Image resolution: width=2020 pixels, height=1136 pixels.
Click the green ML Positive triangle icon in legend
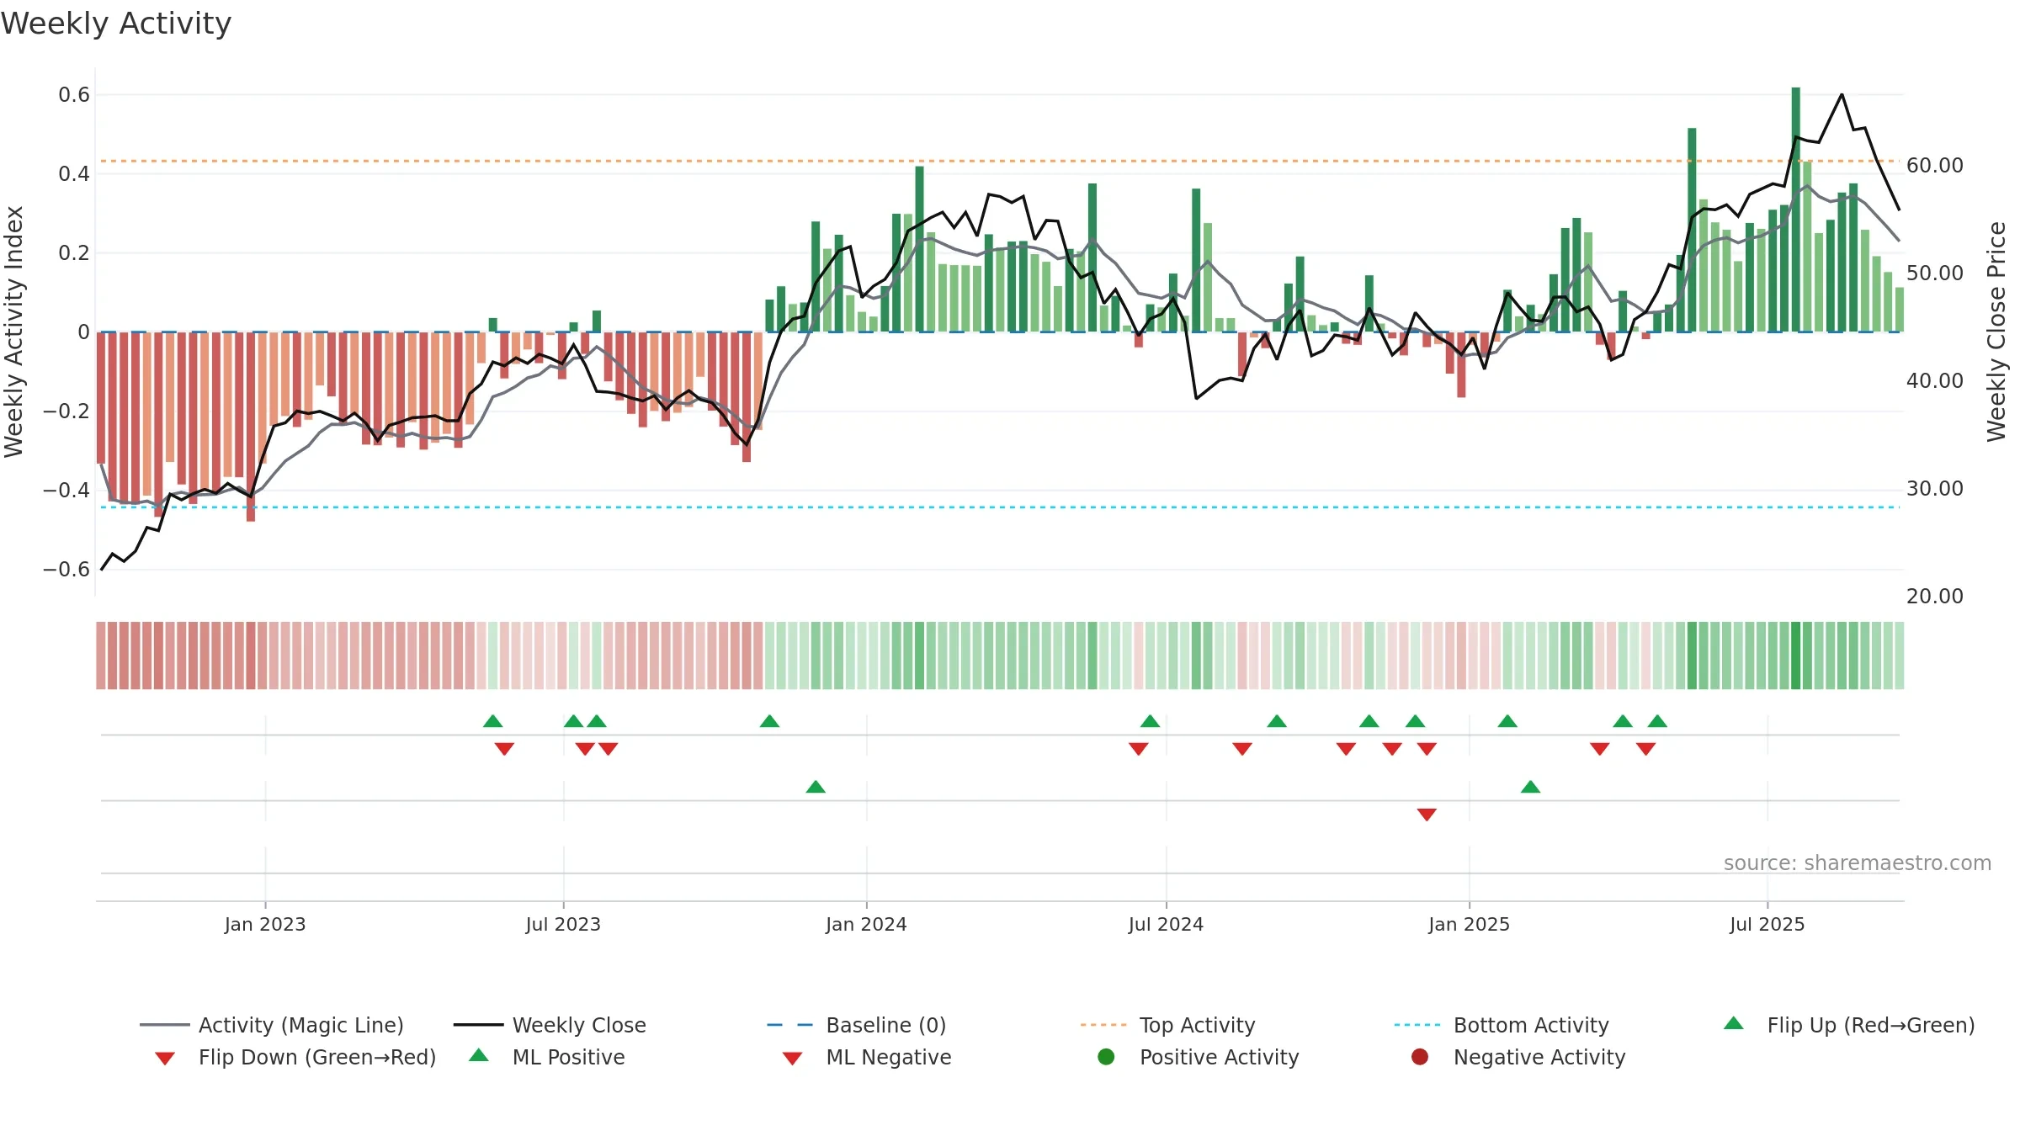(x=479, y=1055)
